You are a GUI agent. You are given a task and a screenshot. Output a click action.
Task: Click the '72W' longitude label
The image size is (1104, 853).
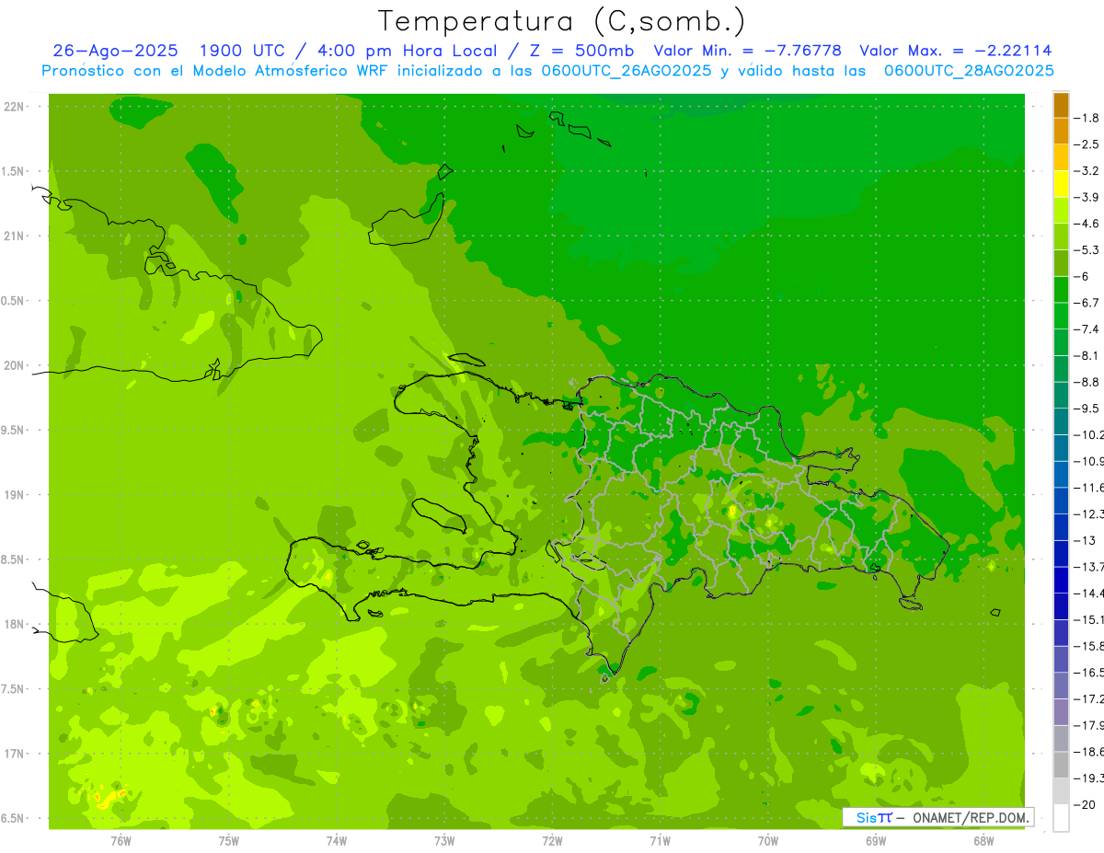(553, 841)
